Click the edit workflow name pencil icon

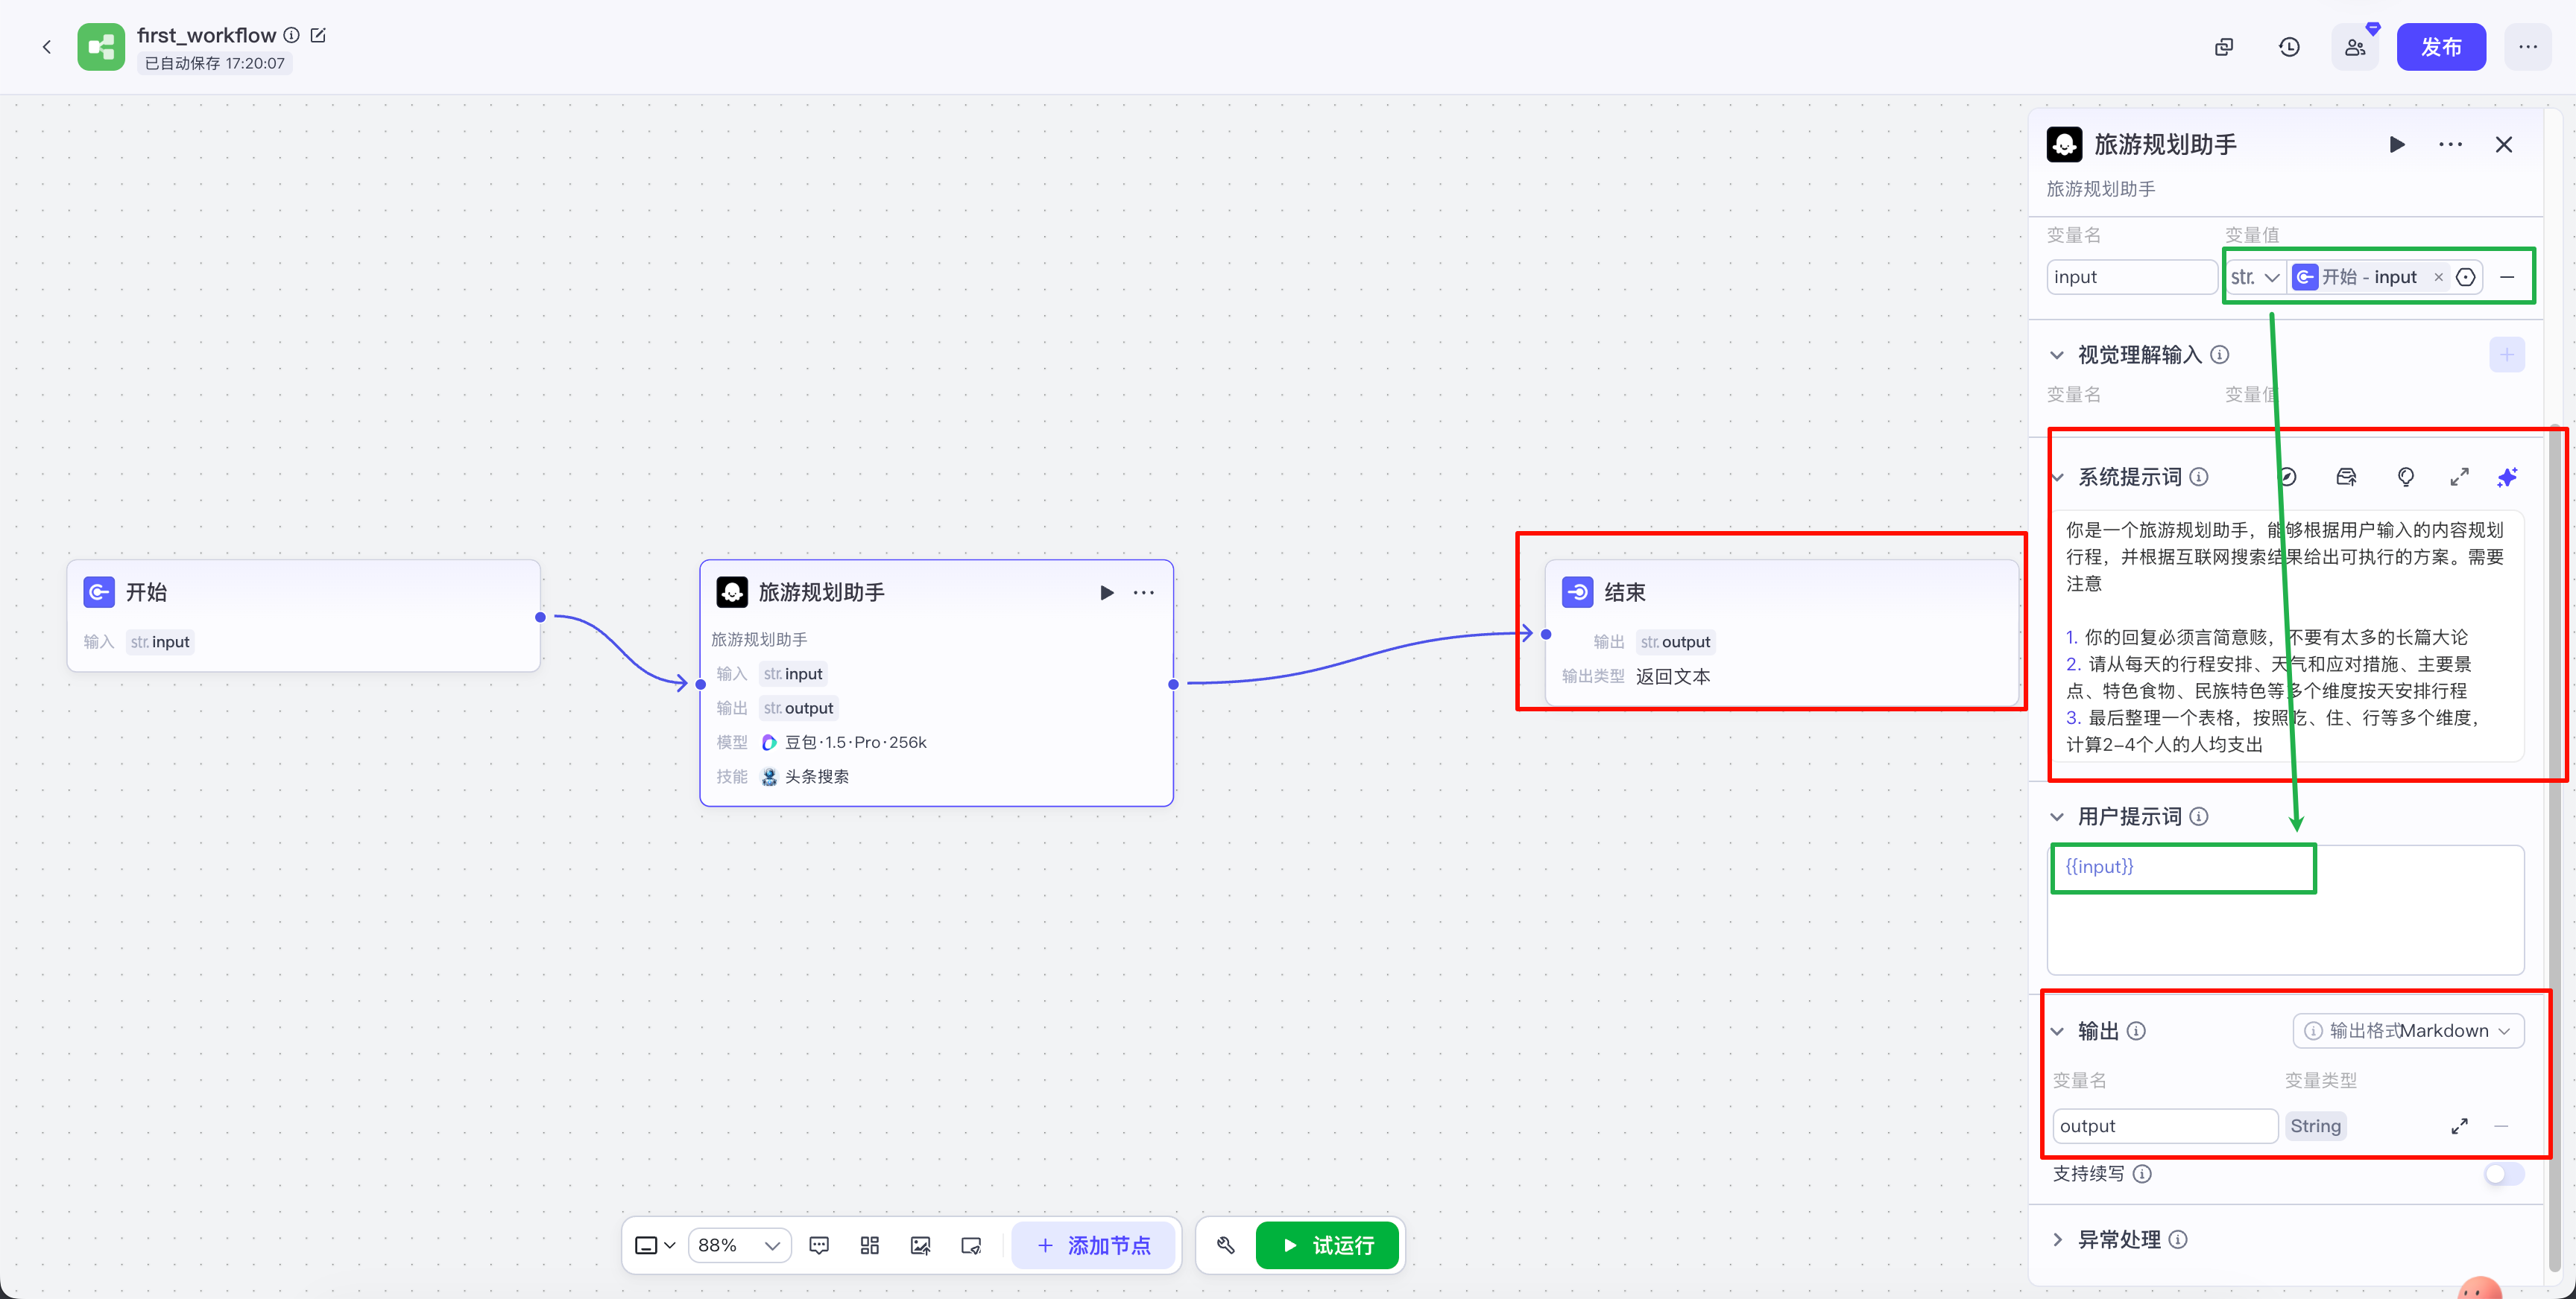pyautogui.click(x=318, y=35)
